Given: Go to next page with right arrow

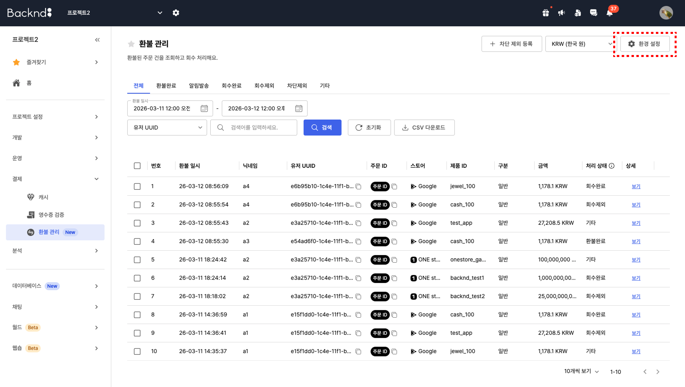Looking at the screenshot, I should tap(658, 371).
